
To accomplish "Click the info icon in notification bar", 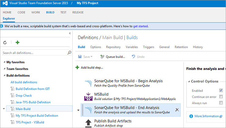I will (2, 26).
